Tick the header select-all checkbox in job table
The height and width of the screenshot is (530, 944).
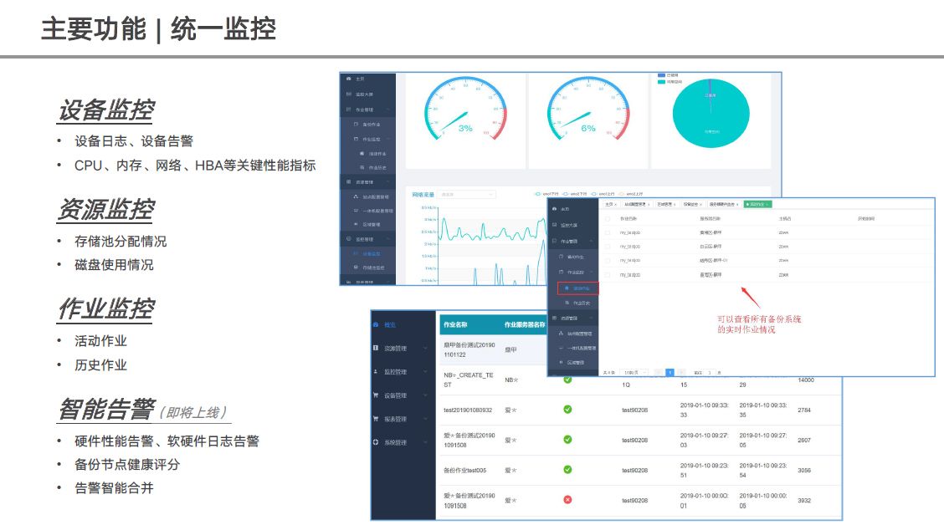click(608, 220)
